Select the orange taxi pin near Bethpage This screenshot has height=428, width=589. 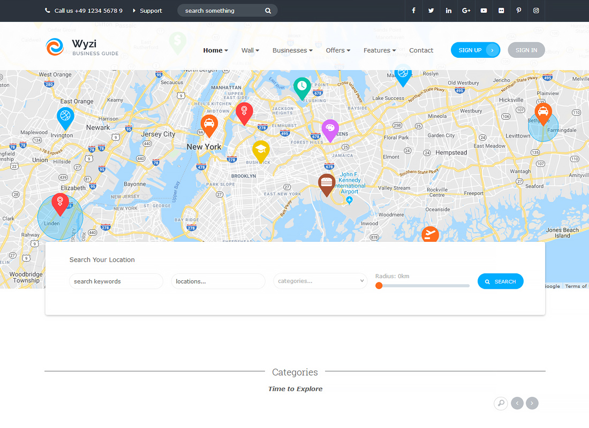(543, 114)
